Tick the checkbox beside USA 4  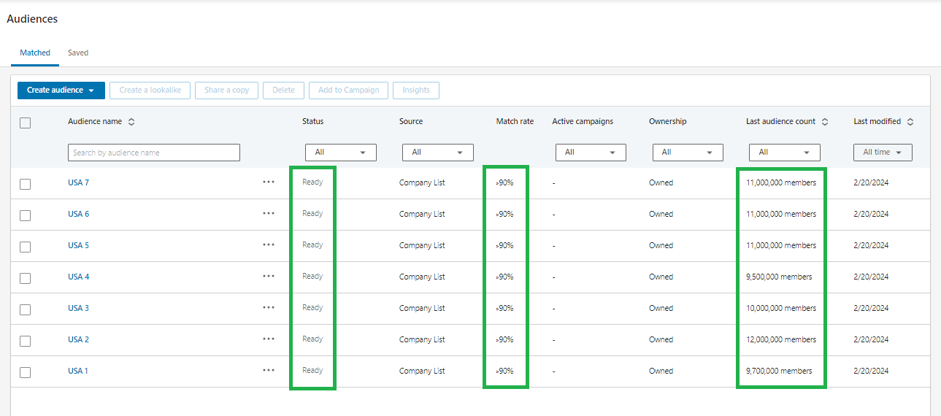click(26, 278)
